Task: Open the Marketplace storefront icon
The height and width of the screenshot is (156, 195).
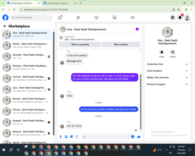Action: (115, 18)
